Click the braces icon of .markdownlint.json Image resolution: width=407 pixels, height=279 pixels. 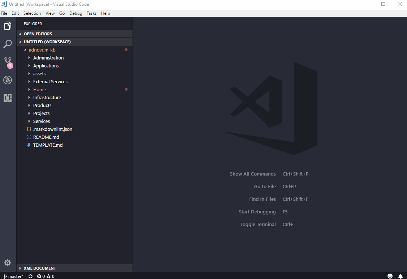click(x=29, y=129)
